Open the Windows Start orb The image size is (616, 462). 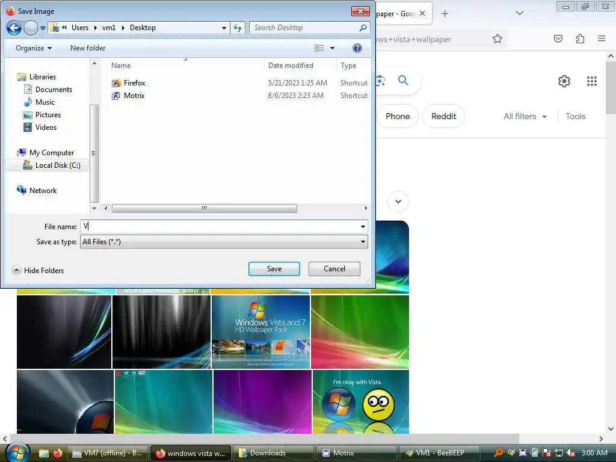coord(17,452)
